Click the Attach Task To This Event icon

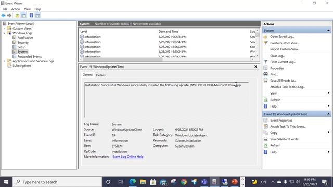[x=266, y=126]
